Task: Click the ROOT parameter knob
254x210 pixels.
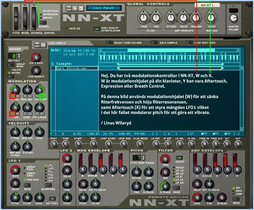Action: pos(54,144)
